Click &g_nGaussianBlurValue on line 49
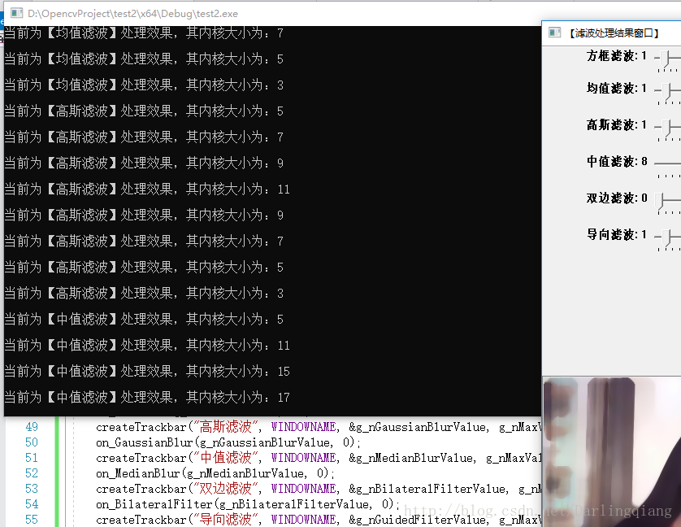The height and width of the screenshot is (527, 681). tap(418, 428)
